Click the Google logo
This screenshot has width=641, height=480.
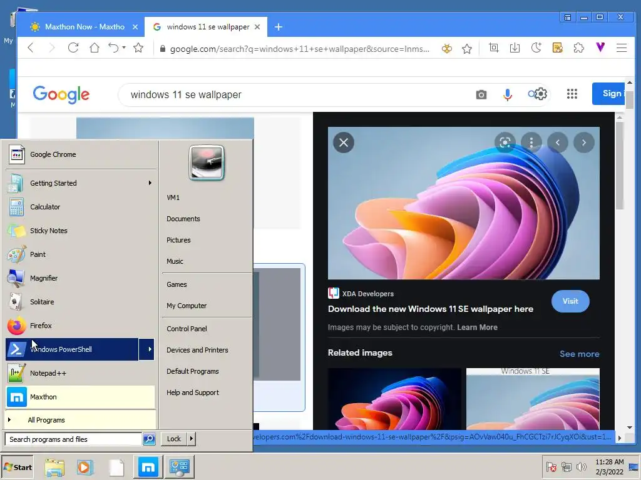click(x=61, y=95)
